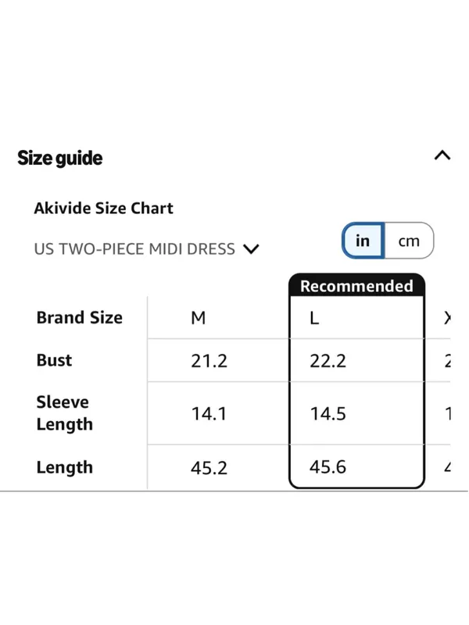Click the Bust row label
The width and height of the screenshot is (469, 625).
point(54,360)
